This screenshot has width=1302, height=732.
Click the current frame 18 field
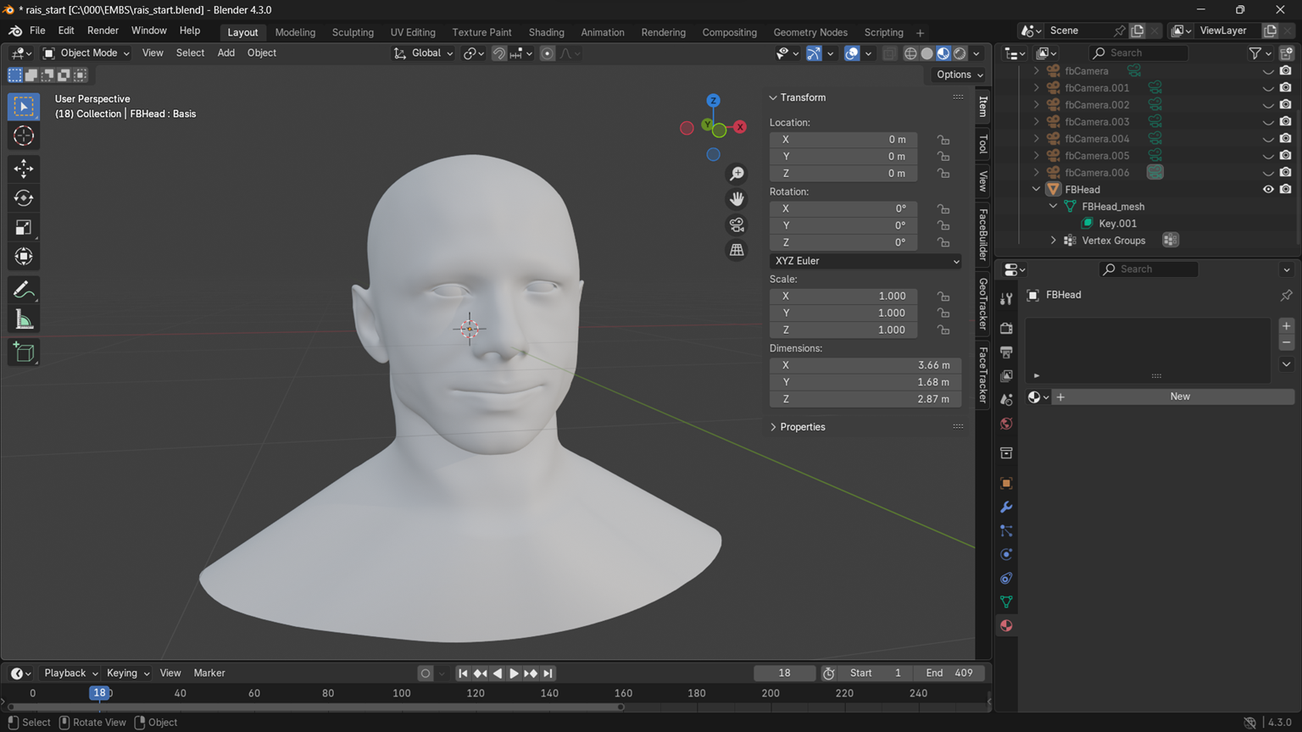tap(784, 673)
